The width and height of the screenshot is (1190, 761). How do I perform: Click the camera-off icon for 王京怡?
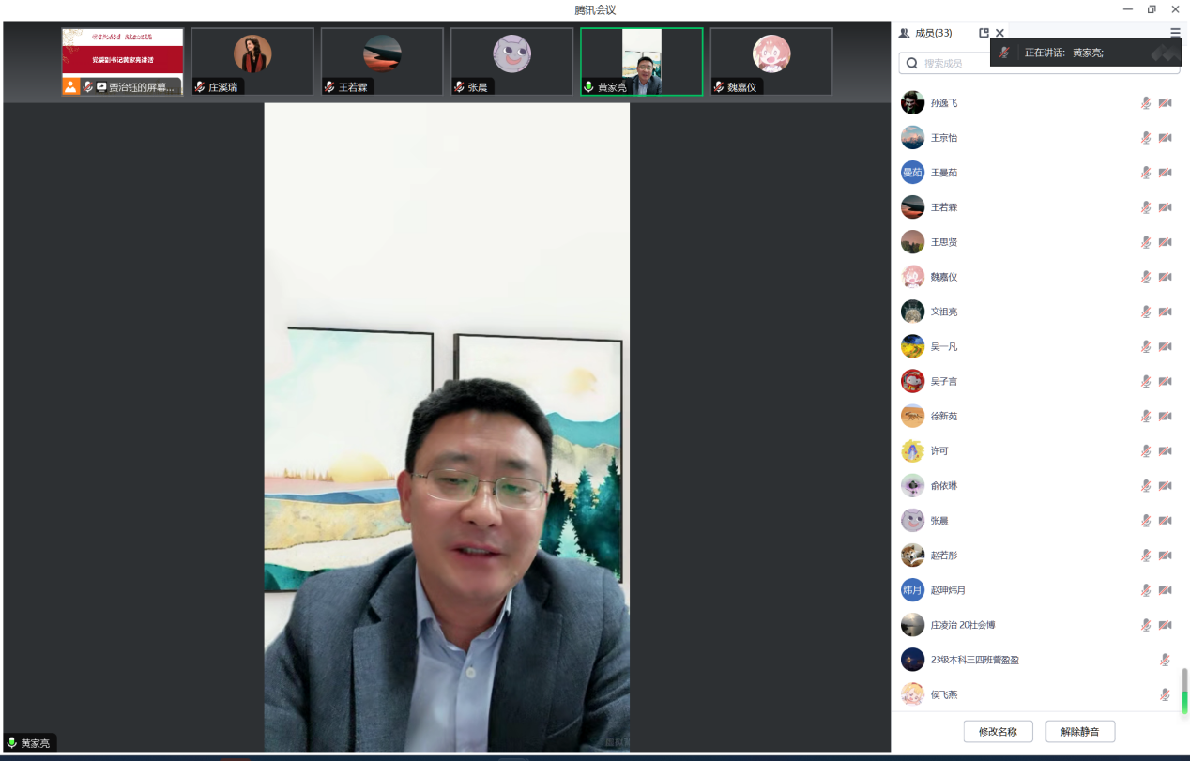(x=1165, y=138)
